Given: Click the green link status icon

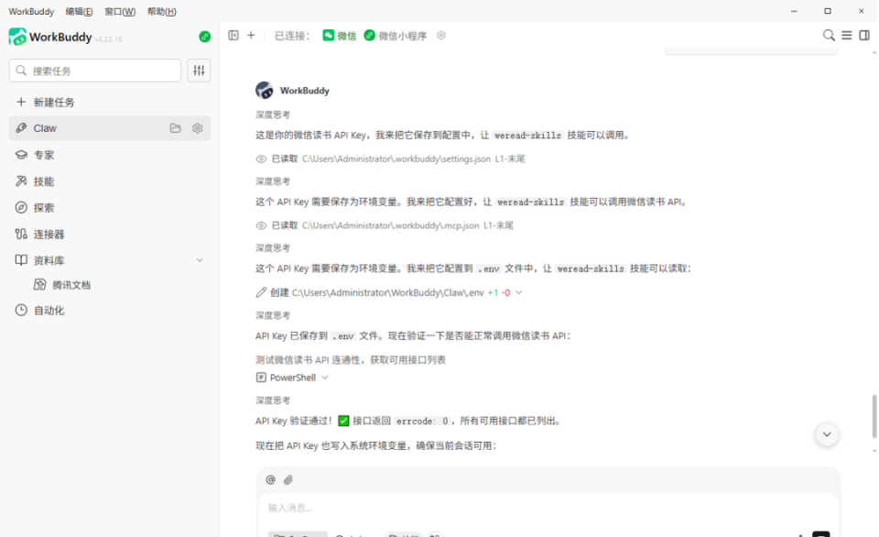Looking at the screenshot, I should 204,37.
